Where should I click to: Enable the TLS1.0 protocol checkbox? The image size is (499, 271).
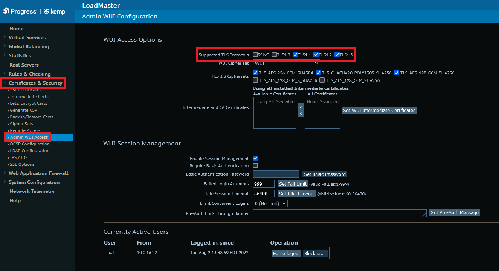click(274, 55)
